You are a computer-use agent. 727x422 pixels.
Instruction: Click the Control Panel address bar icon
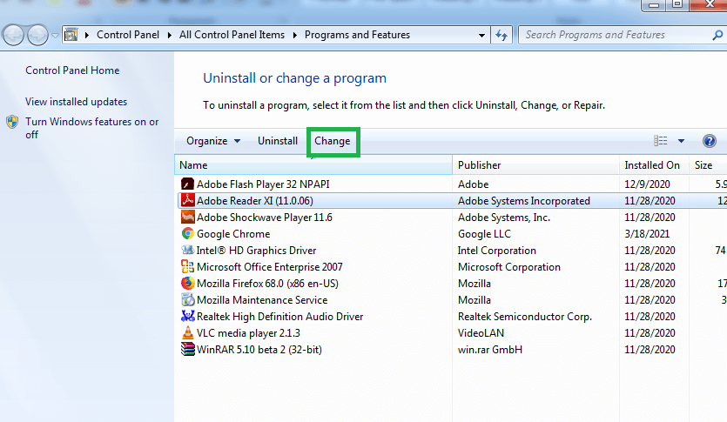71,35
